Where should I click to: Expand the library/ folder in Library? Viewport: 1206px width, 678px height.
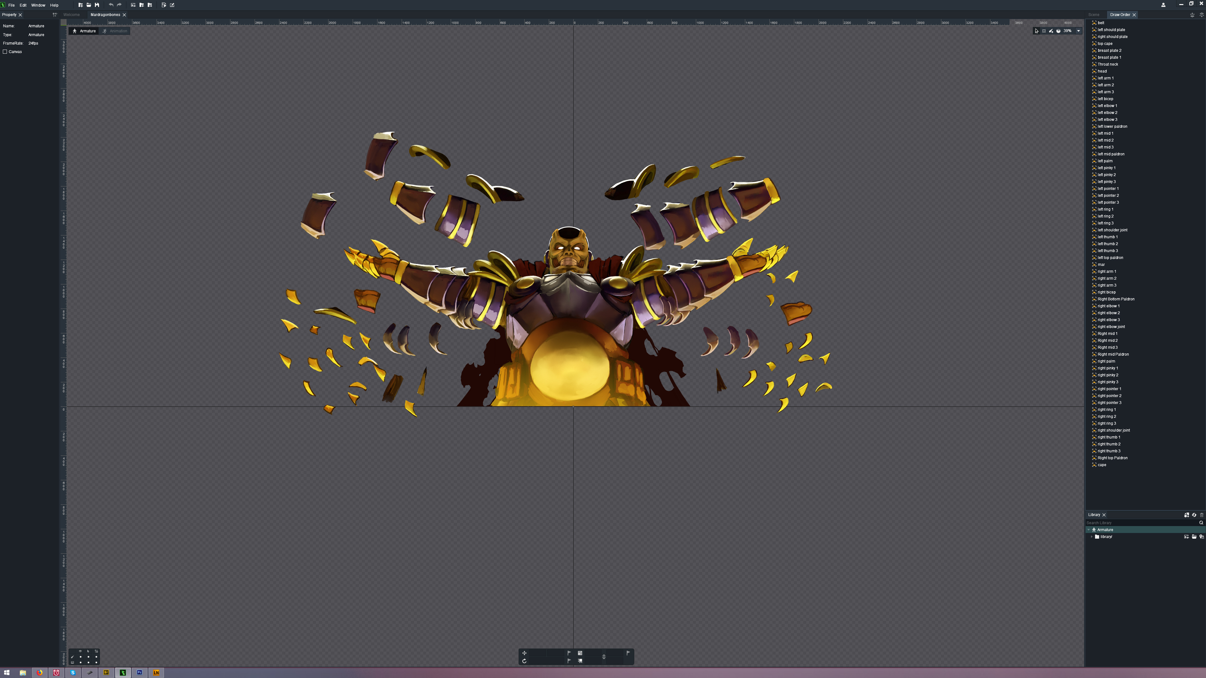1092,537
